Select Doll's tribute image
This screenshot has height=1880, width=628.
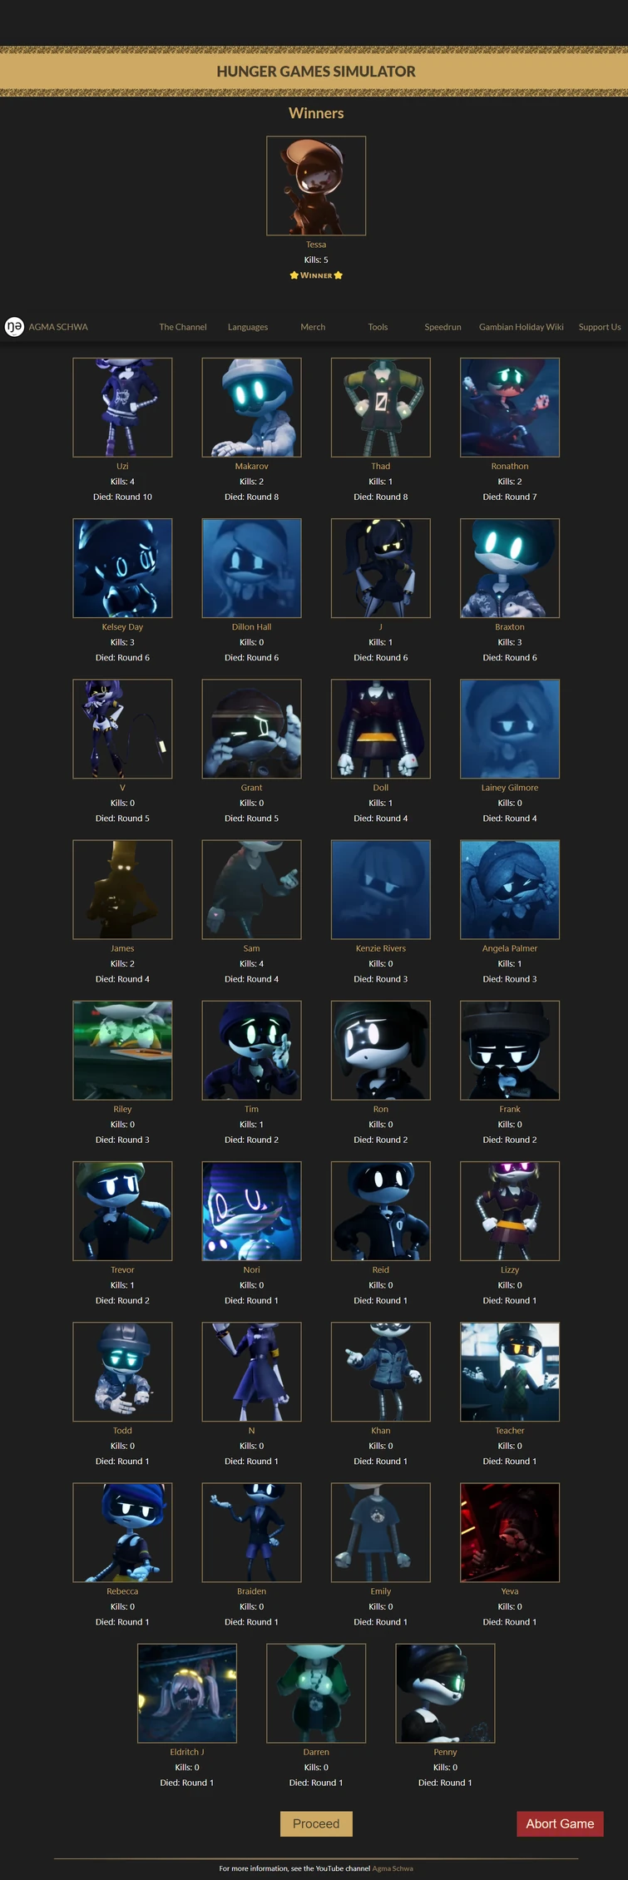tap(381, 729)
